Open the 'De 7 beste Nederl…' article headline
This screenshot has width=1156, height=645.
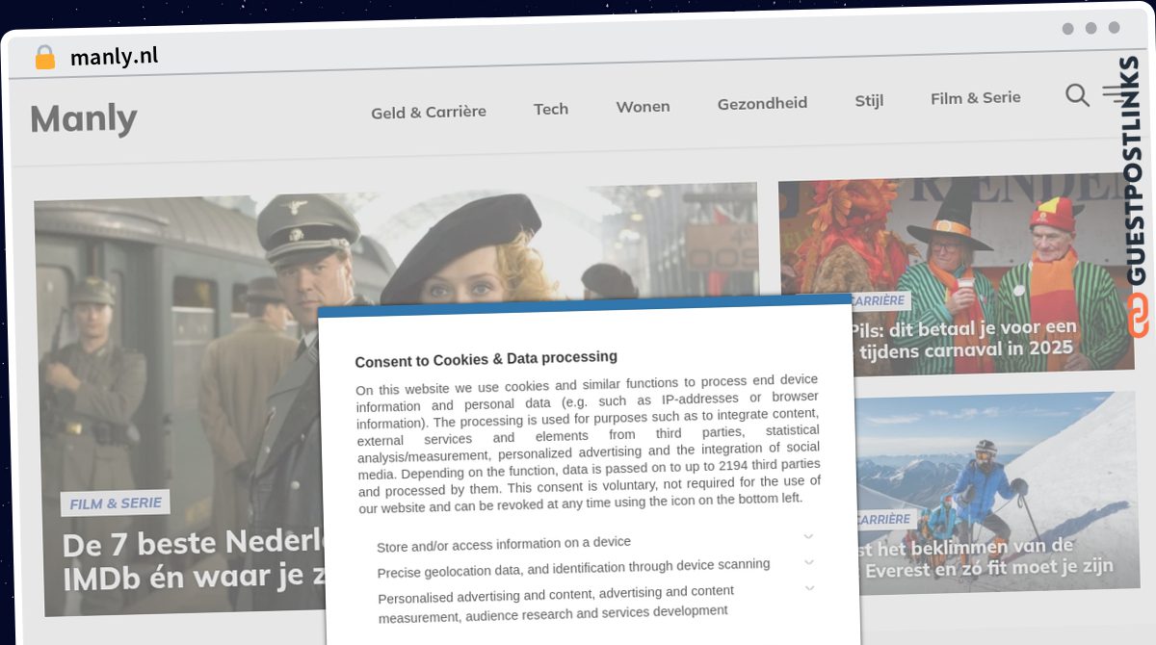193,560
